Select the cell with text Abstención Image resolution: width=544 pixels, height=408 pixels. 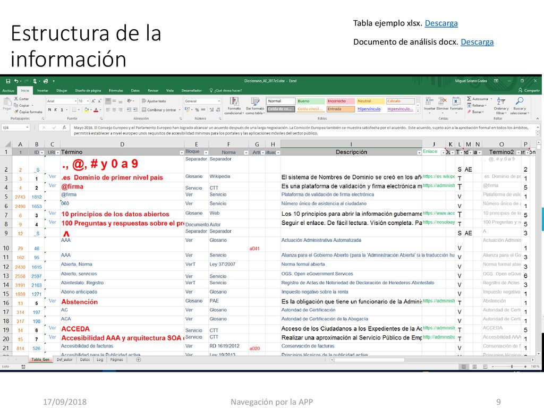[x=122, y=302]
